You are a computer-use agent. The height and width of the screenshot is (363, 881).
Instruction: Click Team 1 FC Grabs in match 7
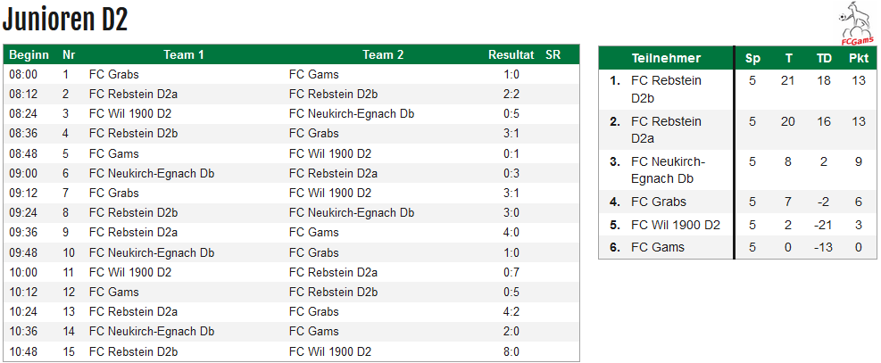tap(113, 193)
